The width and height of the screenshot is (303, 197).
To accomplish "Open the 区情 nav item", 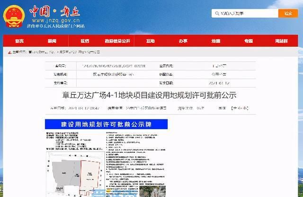I will pos(85,41).
